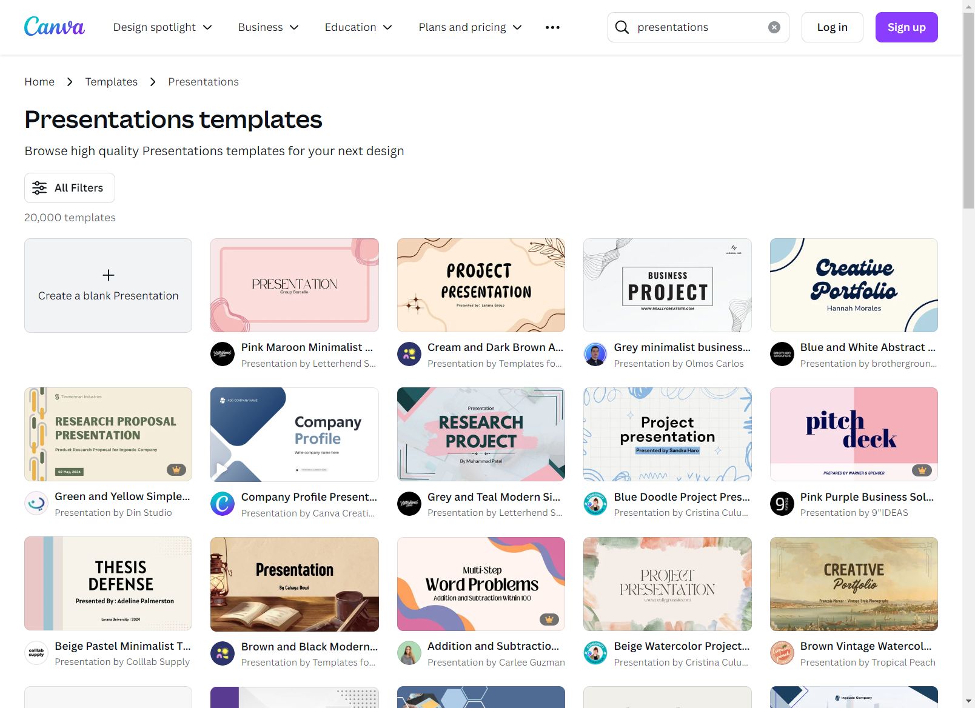Click Canva Creative avatar beside Company Profile

click(223, 504)
